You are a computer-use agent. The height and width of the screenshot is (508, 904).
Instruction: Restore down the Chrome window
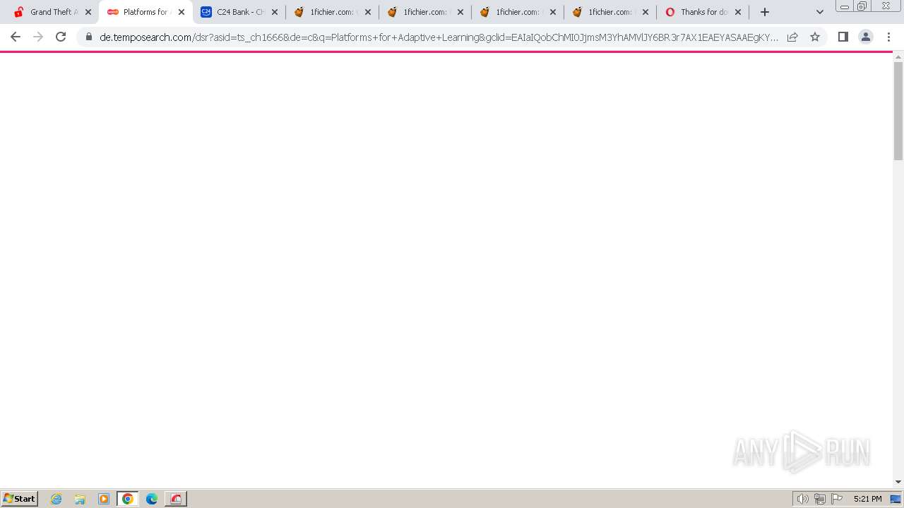(862, 6)
